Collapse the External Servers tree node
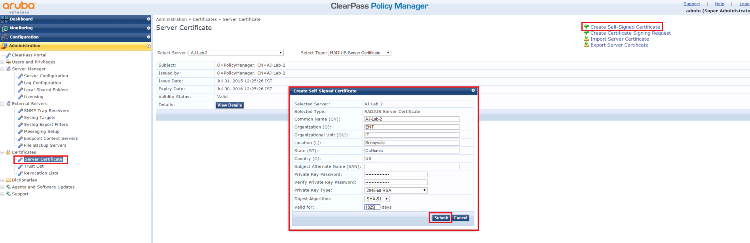750x243 pixels. (x=2, y=104)
